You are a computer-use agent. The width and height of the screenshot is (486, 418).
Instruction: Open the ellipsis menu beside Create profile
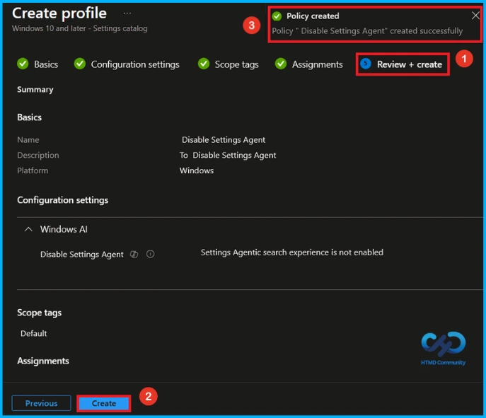[x=127, y=13]
